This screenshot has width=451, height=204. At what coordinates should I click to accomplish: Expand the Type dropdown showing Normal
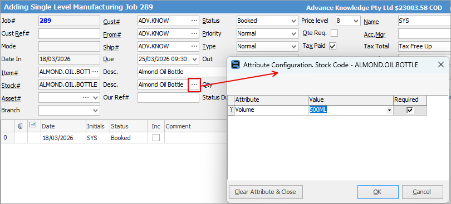[293, 46]
